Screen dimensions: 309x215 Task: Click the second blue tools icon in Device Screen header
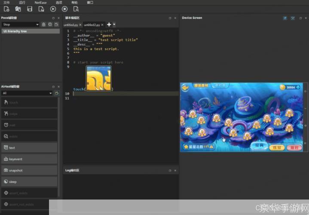(x=293, y=18)
